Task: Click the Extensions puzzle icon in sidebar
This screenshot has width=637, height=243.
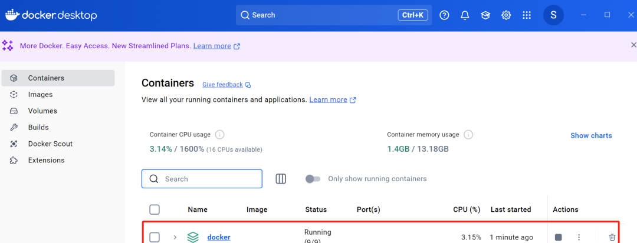Action: click(14, 161)
